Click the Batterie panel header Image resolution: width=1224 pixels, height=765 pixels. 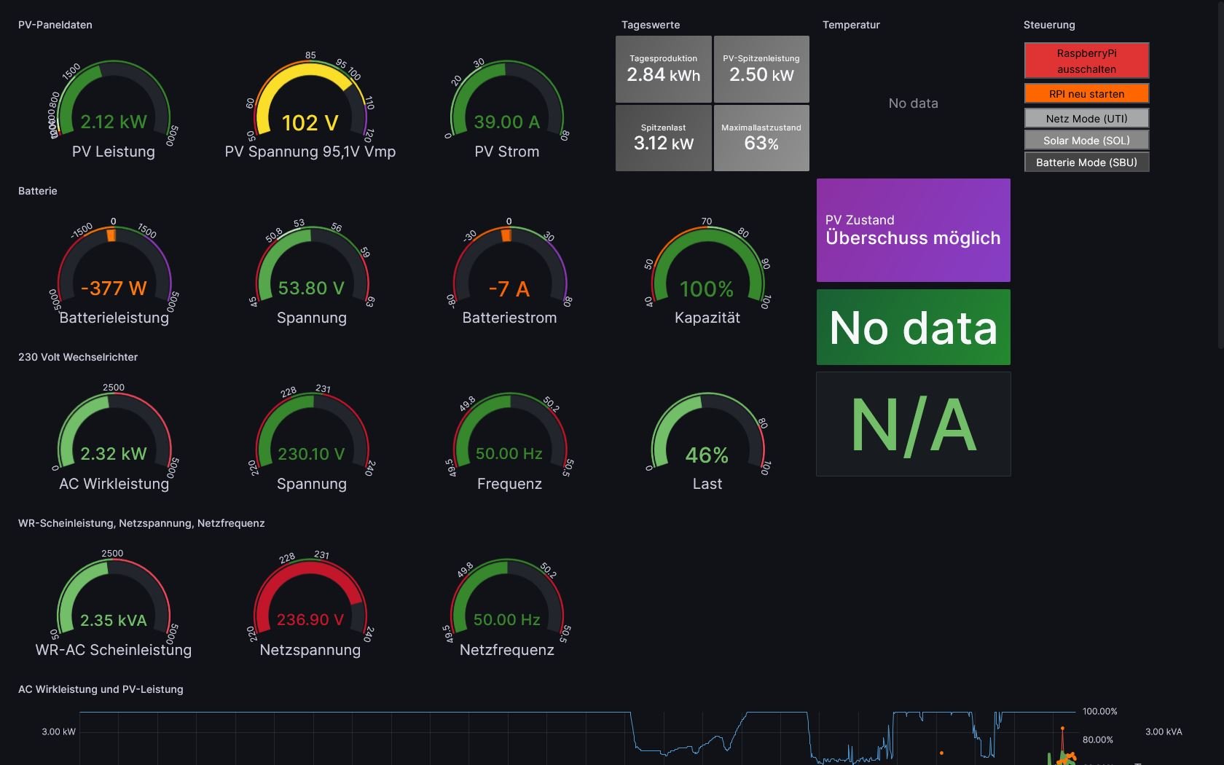(38, 191)
